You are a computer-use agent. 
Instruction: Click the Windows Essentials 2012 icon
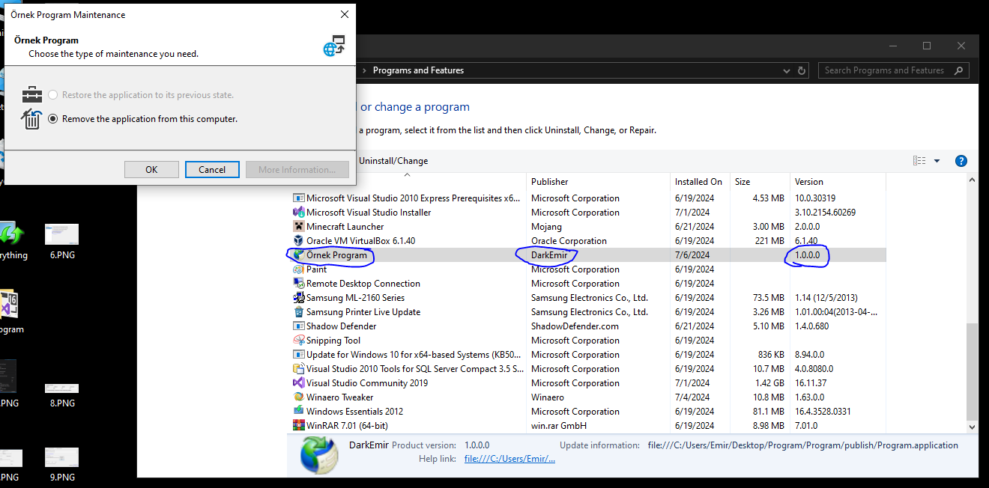(299, 412)
